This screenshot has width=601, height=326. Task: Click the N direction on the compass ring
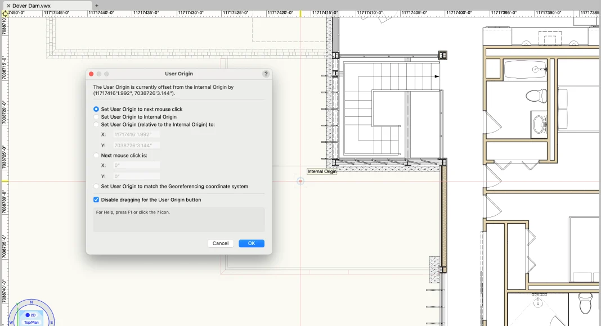coord(32,302)
